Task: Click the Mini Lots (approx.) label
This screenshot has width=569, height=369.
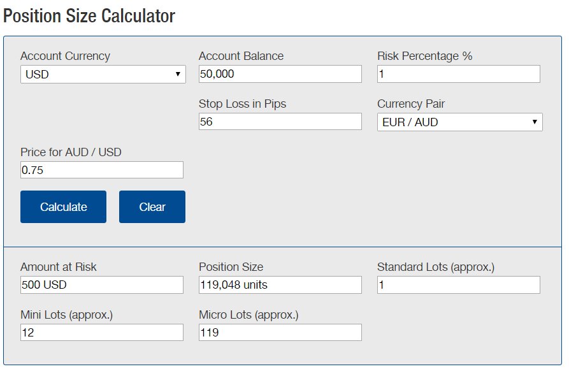Action: [x=67, y=315]
